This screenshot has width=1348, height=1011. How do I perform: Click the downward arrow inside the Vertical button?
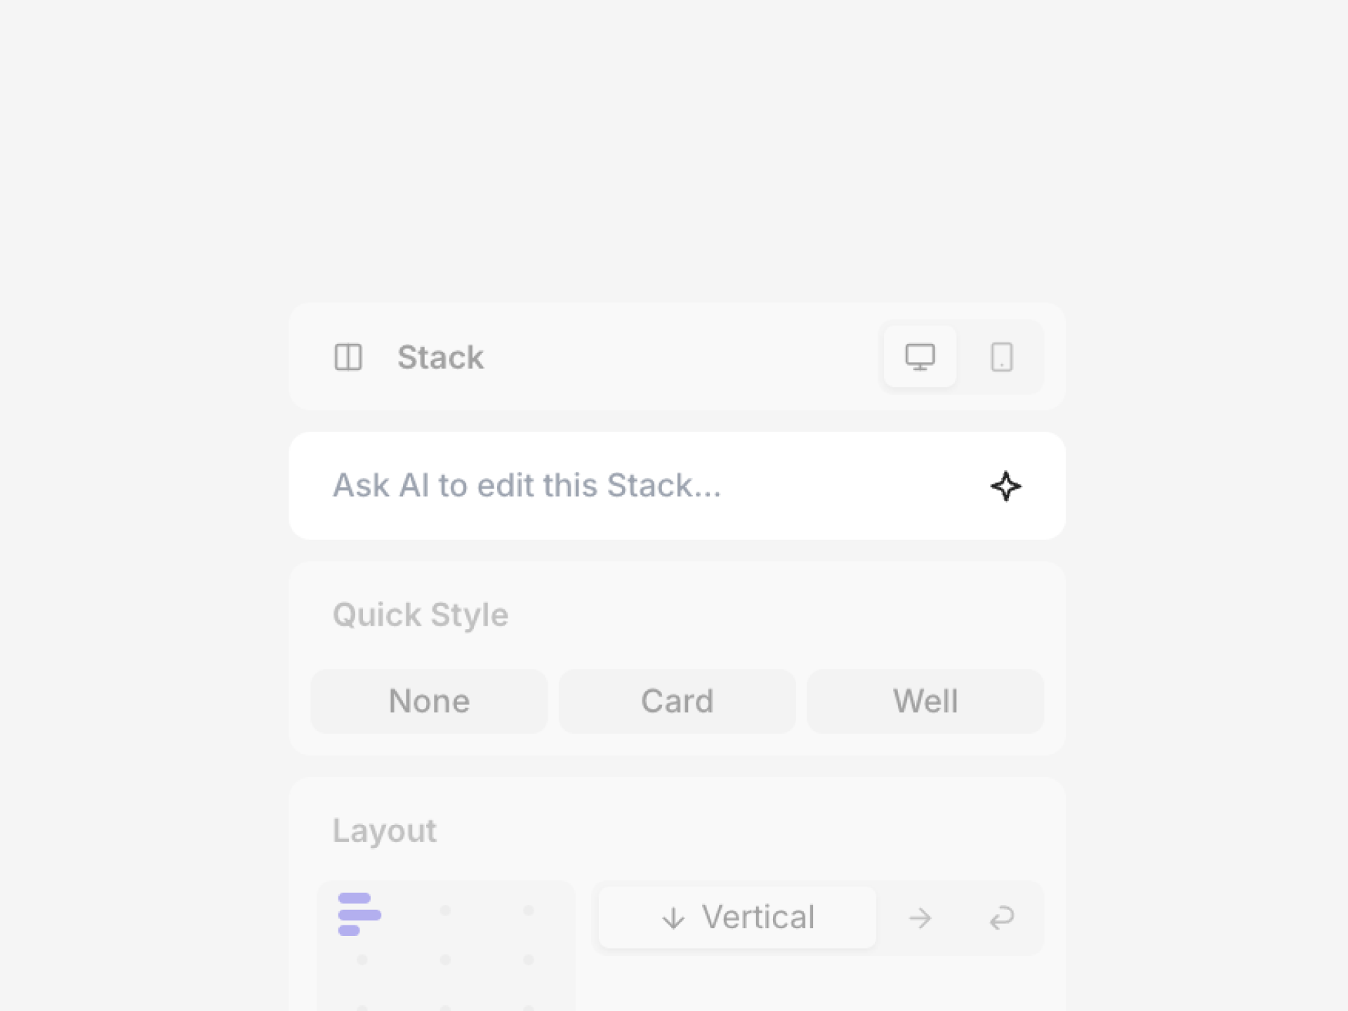tap(673, 917)
